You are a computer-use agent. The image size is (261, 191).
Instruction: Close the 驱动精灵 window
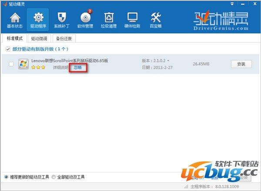[x=255, y=3]
